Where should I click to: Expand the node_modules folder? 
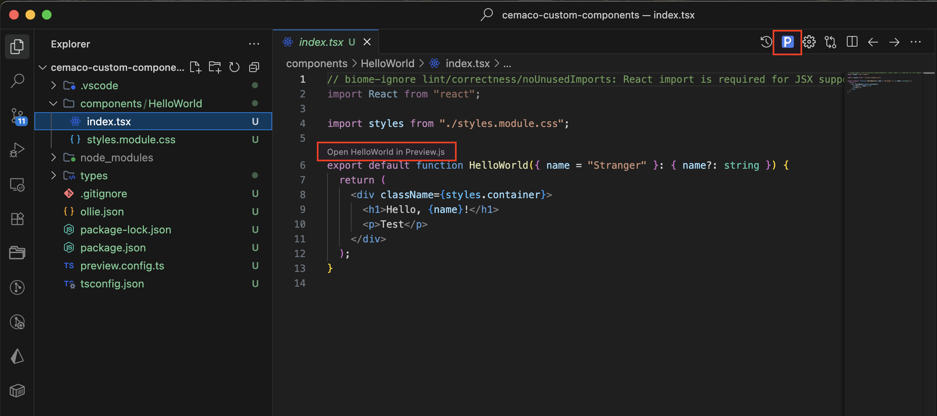tap(53, 157)
